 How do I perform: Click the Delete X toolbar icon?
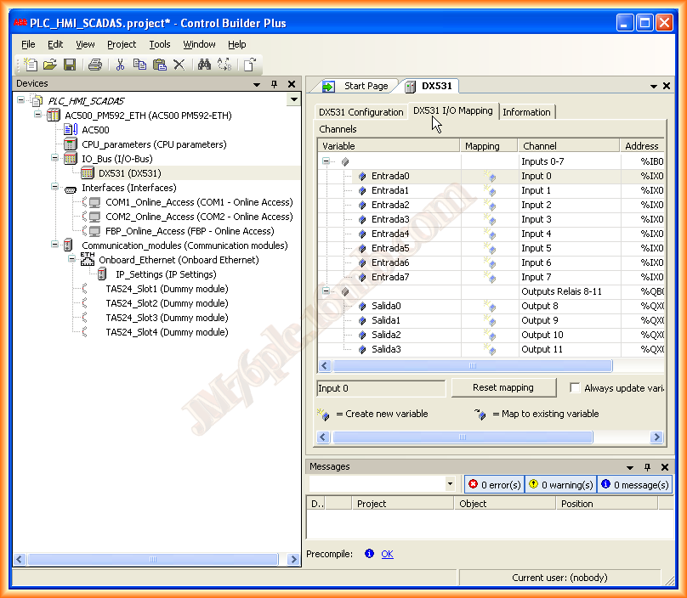[x=179, y=65]
